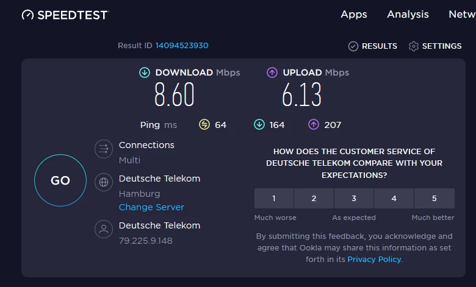This screenshot has width=476, height=287.
Task: Click the purple upload arrow icon beside UPLOAD
Action: [272, 73]
